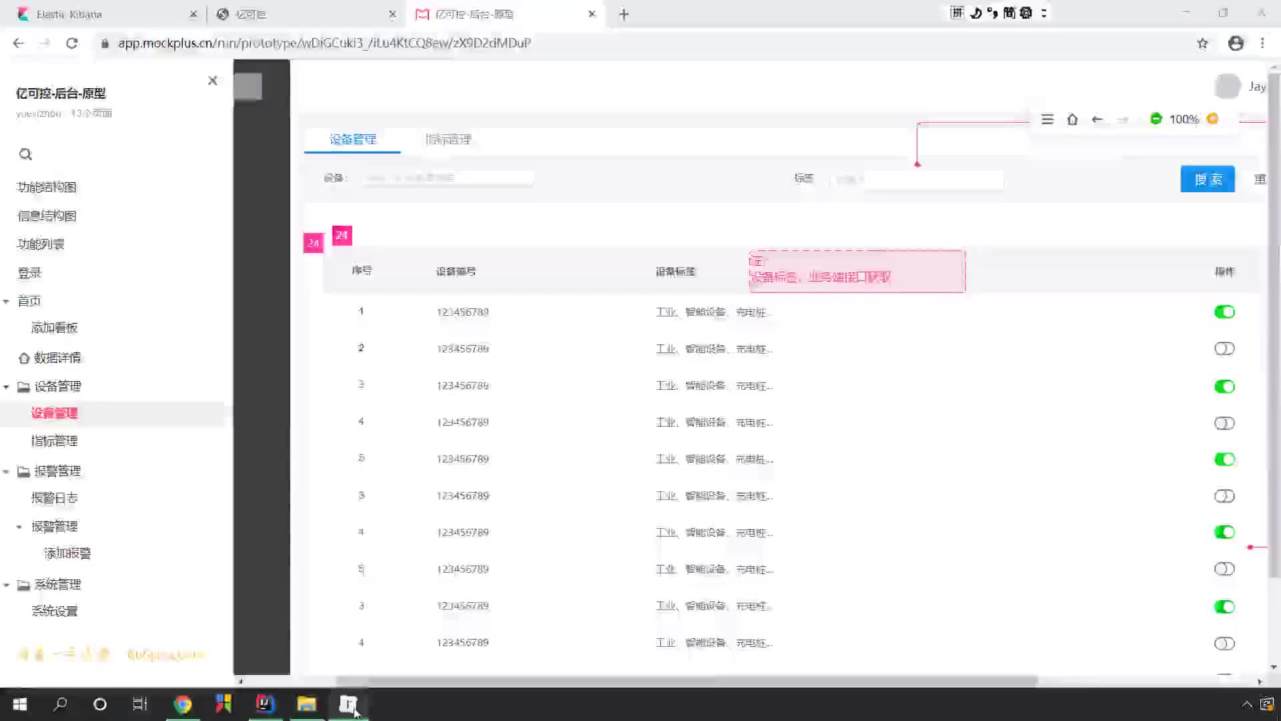Select the 设备管理 content tab

pos(353,139)
